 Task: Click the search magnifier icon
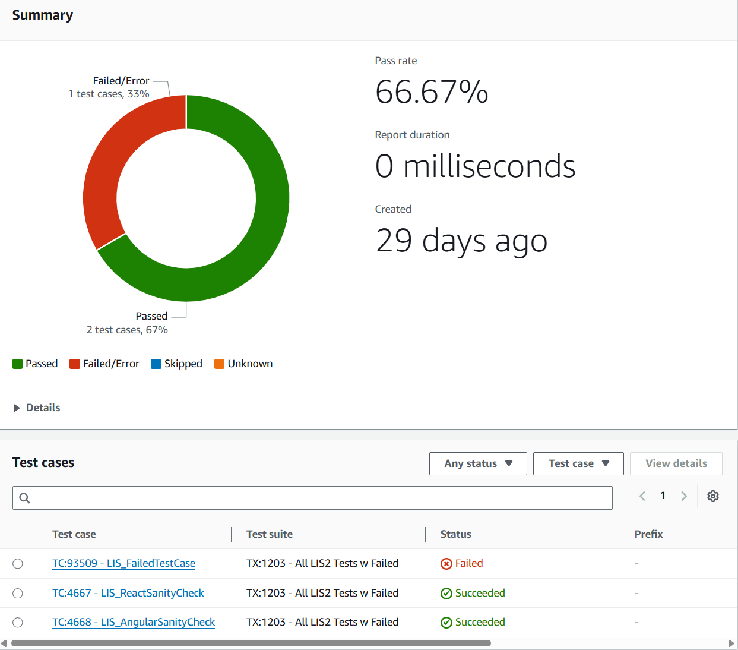tap(24, 498)
